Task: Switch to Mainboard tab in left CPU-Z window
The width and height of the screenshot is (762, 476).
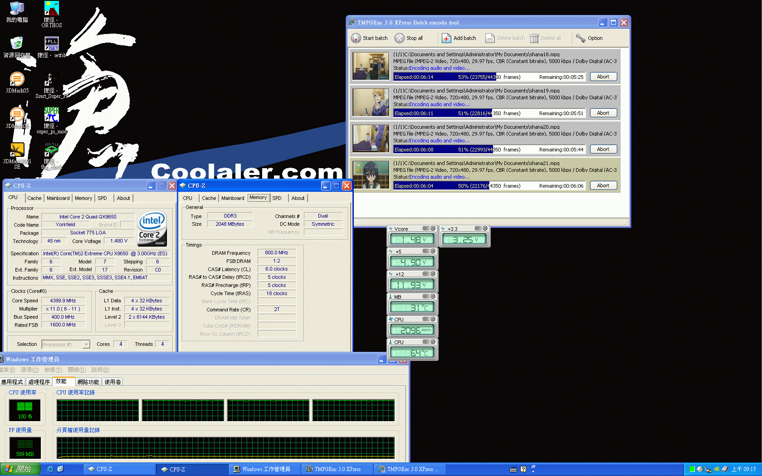Action: point(58,198)
